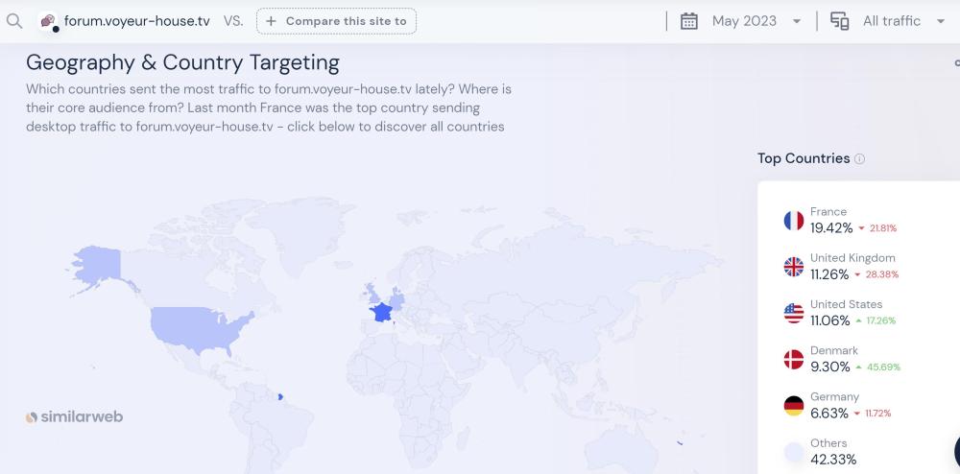Select France on the world map

click(382, 312)
